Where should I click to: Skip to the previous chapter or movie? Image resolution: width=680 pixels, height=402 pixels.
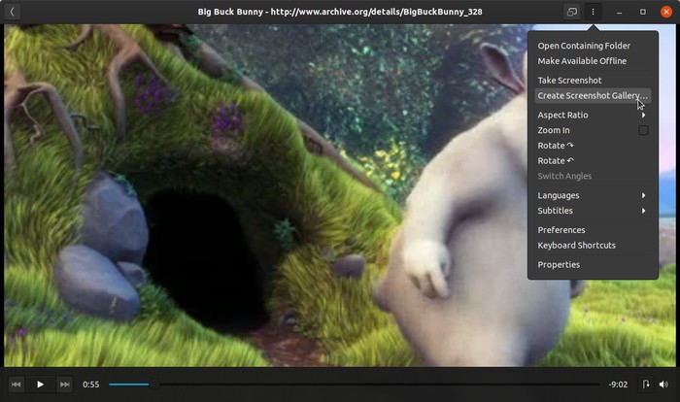17,385
